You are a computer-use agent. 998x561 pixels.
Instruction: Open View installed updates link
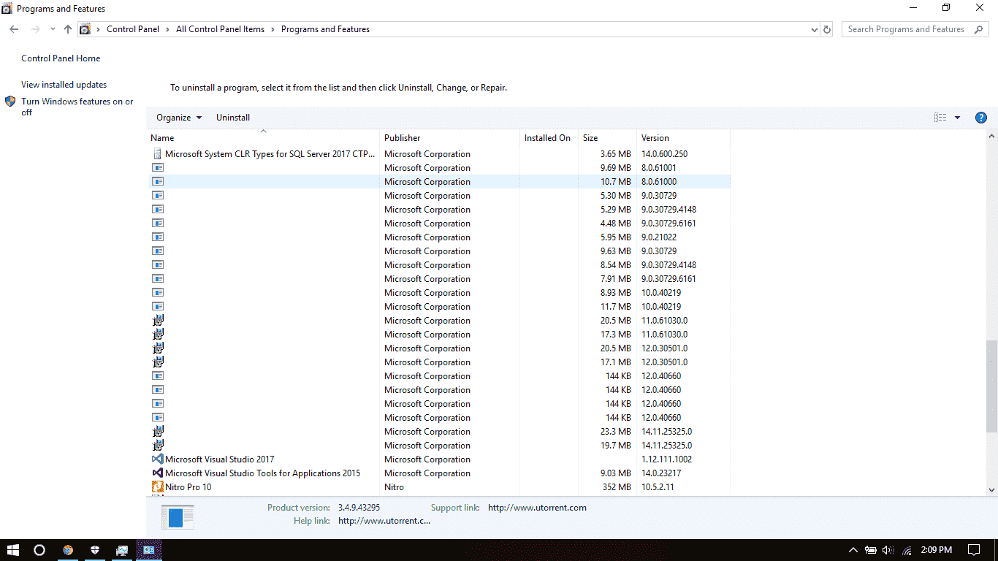click(64, 85)
